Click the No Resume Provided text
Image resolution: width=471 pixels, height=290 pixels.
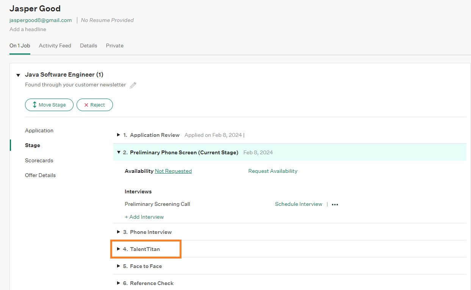(x=107, y=20)
